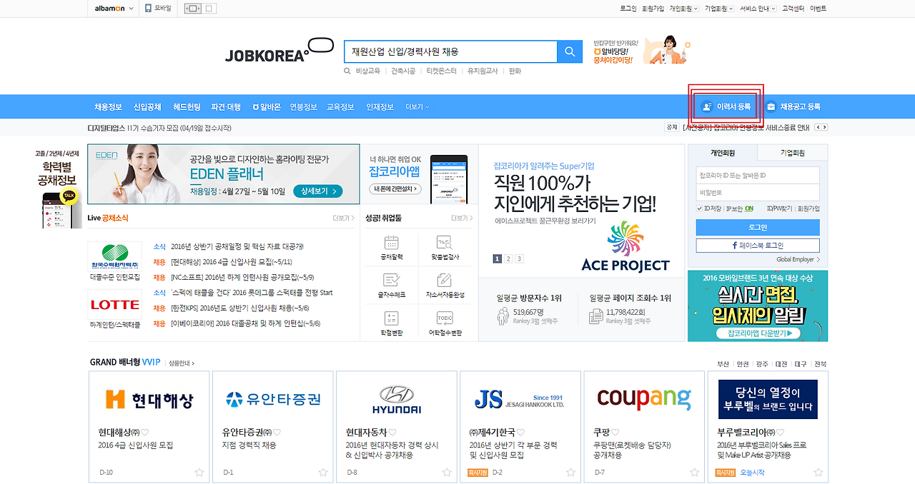Click the blue 로그인 button
Image resolution: width=915 pixels, height=484 pixels.
coord(757,228)
